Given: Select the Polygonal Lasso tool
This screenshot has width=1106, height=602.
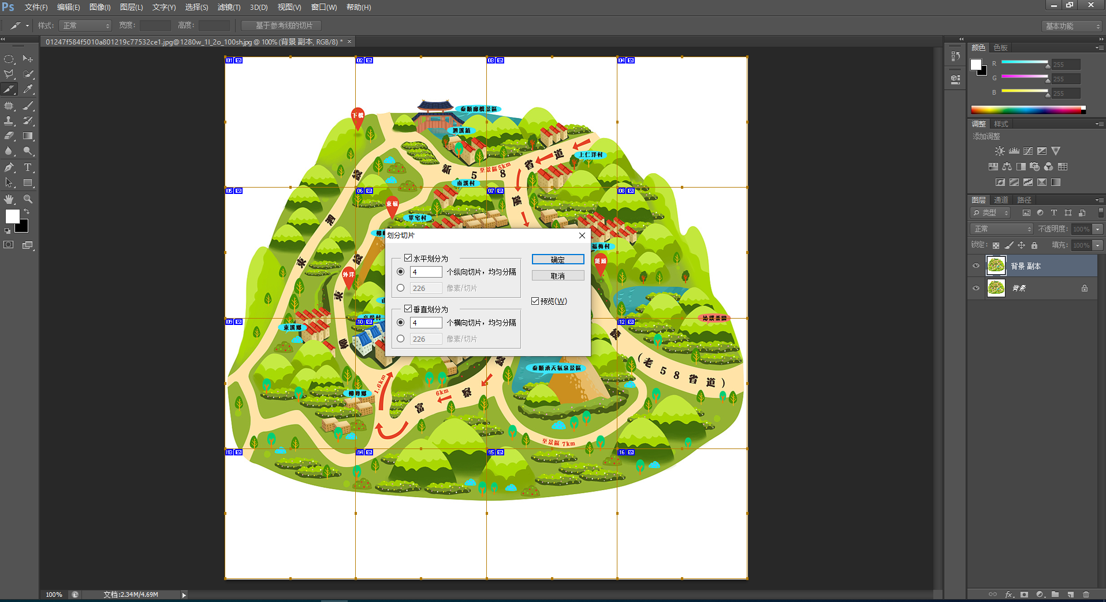Looking at the screenshot, I should coord(9,74).
